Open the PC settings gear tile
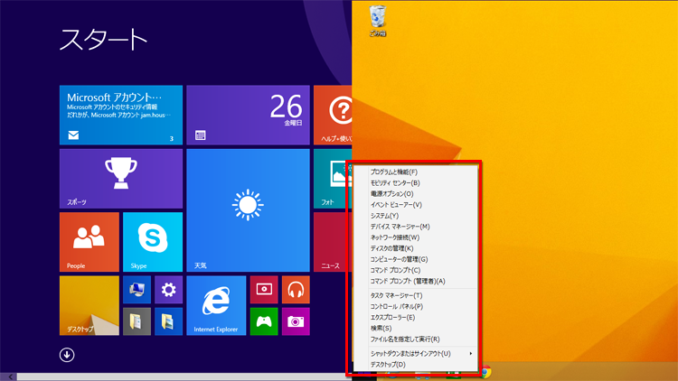678x381 pixels. tap(167, 290)
